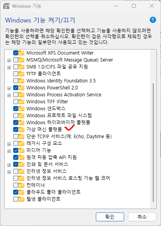Expand Windows PowerShell 2.0 node
The height and width of the screenshot is (226, 161).
coord(9,88)
